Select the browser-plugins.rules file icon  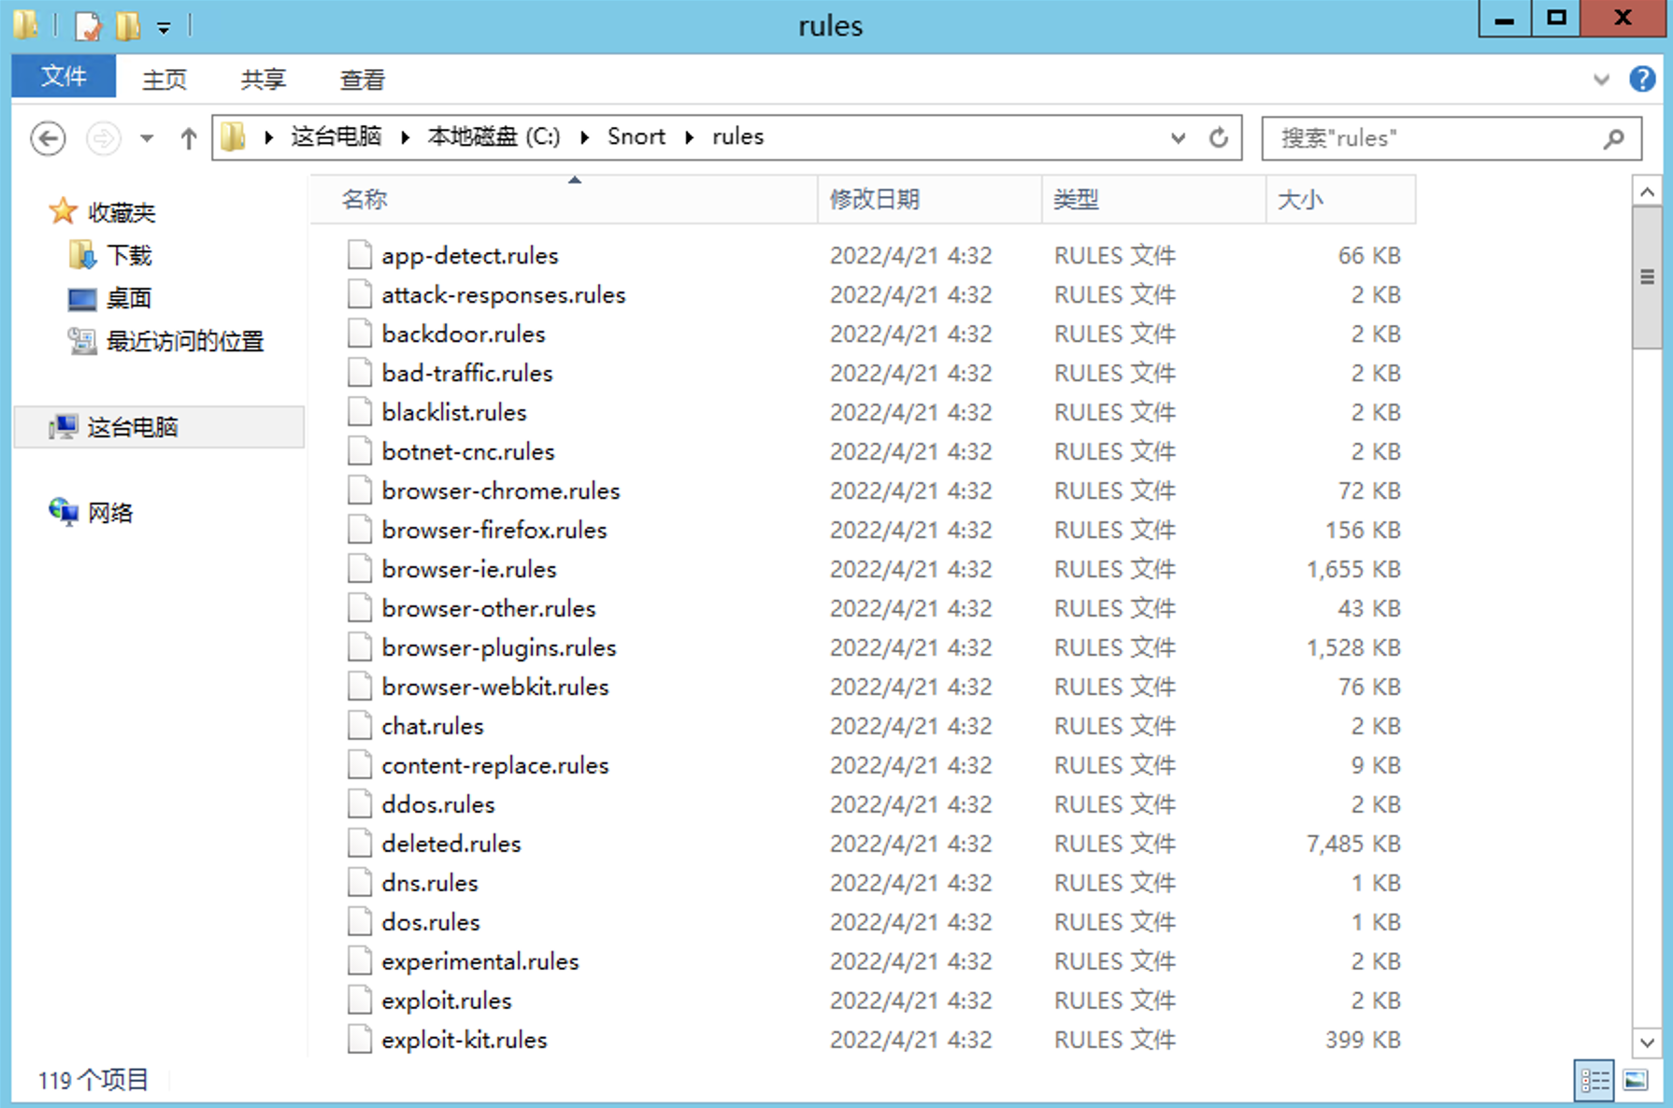click(360, 647)
